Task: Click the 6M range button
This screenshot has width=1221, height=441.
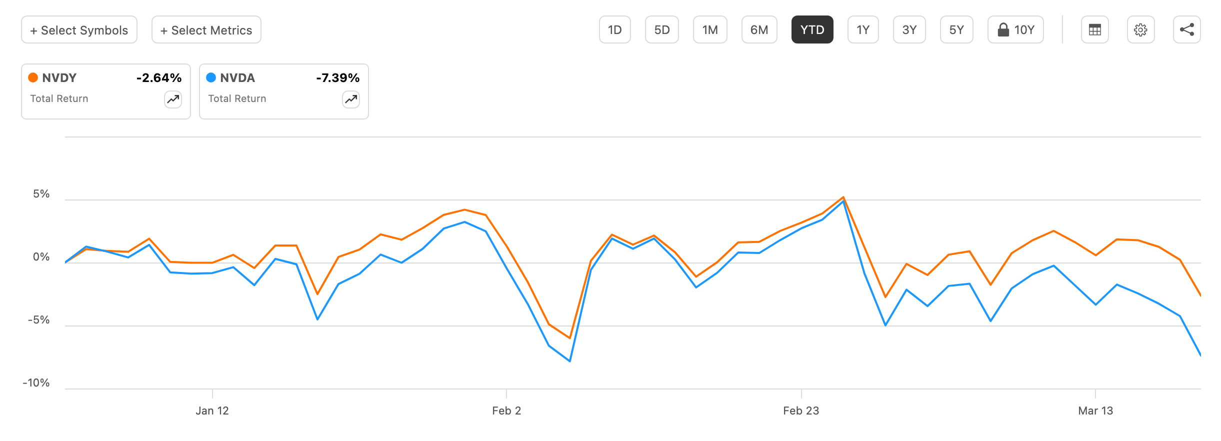Action: pos(759,29)
